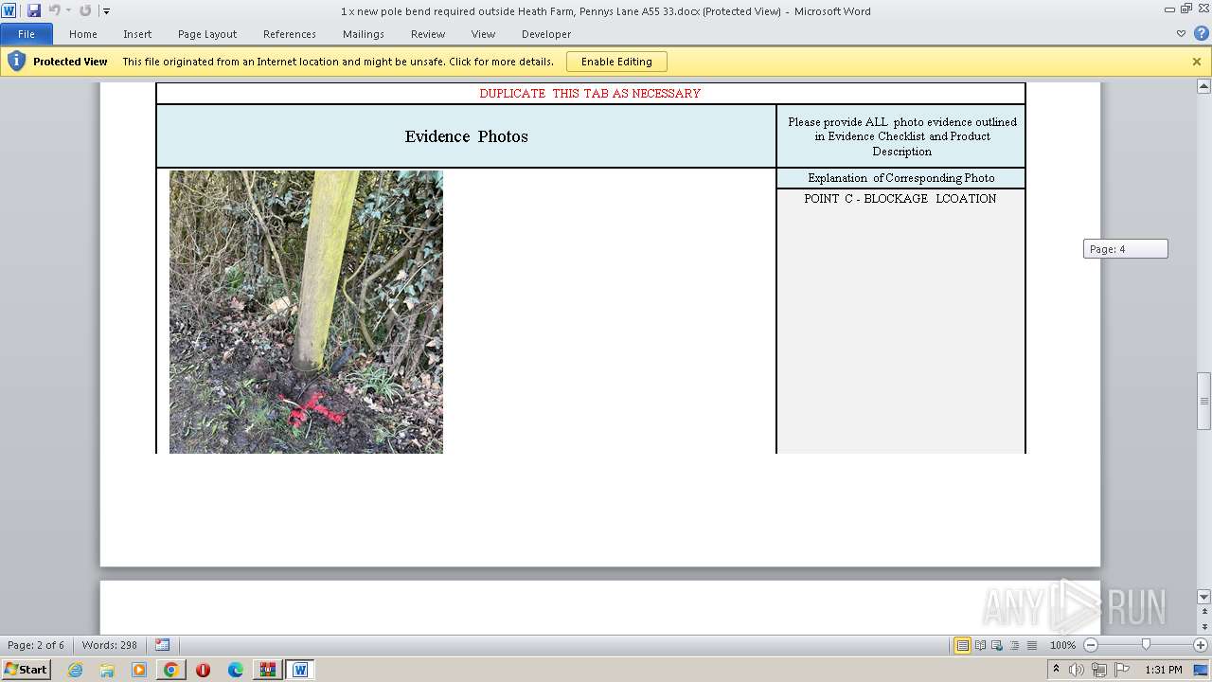The image size is (1212, 682).
Task: Open Windows Media Player from taskbar
Action: (x=139, y=670)
